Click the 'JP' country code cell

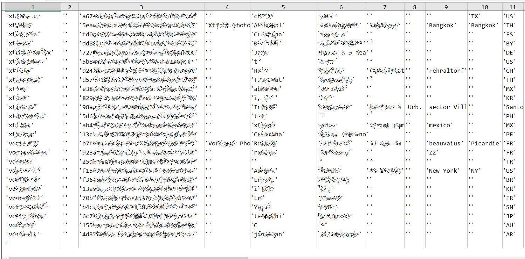(510, 216)
